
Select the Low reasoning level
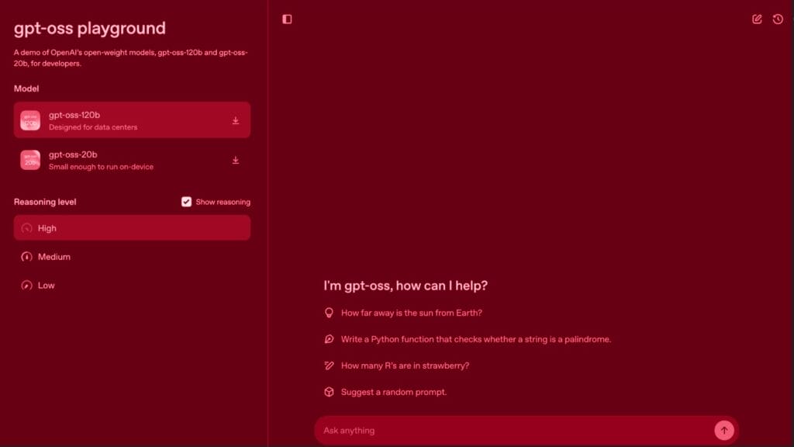click(x=132, y=286)
